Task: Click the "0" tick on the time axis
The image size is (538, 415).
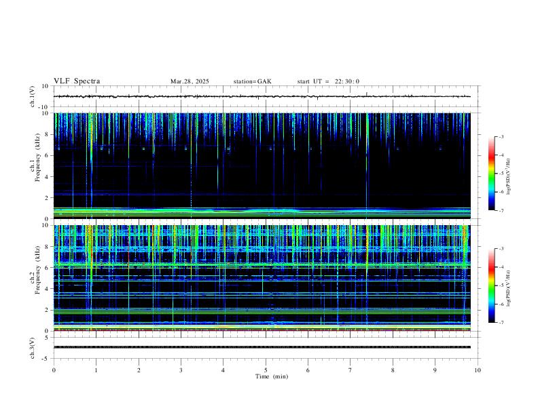Action: pos(54,370)
